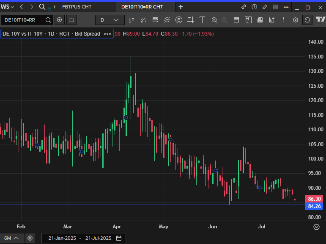Click the reset undo arrow button
This screenshot has width=326, height=244.
tap(307, 20)
